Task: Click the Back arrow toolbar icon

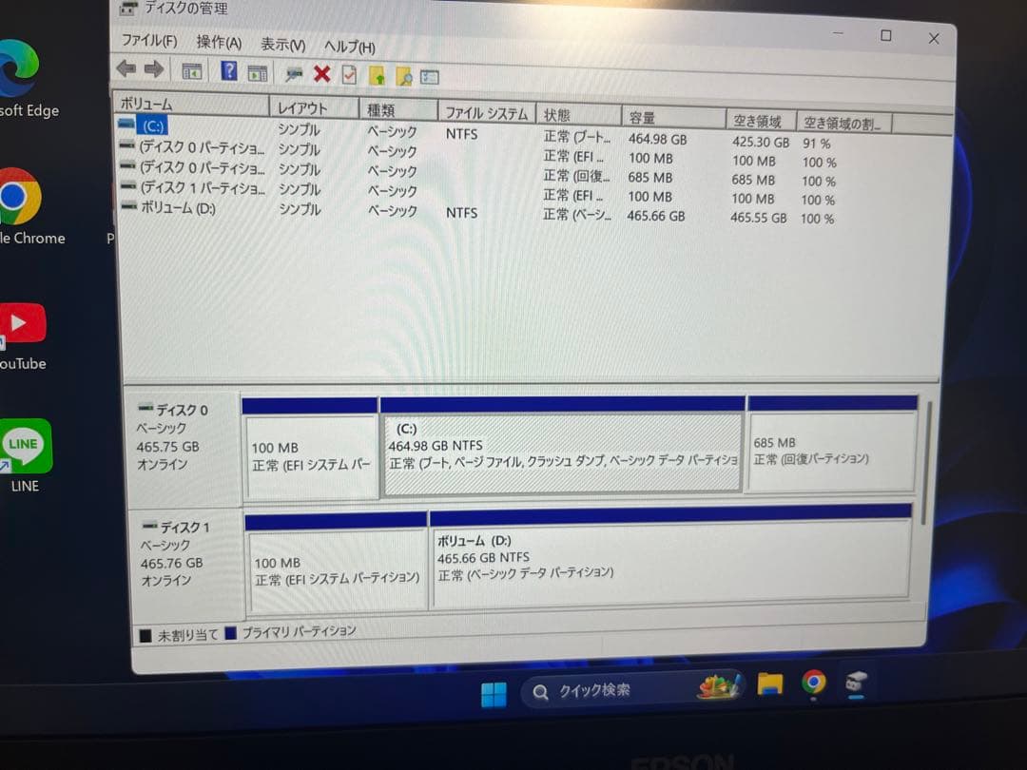Action: point(126,68)
